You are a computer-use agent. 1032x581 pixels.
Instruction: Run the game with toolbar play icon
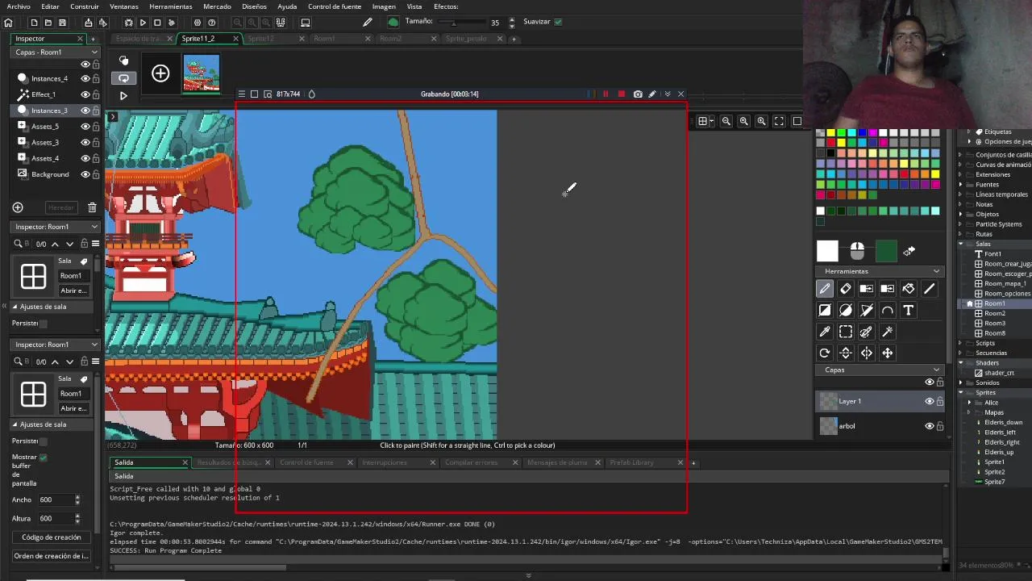[143, 23]
